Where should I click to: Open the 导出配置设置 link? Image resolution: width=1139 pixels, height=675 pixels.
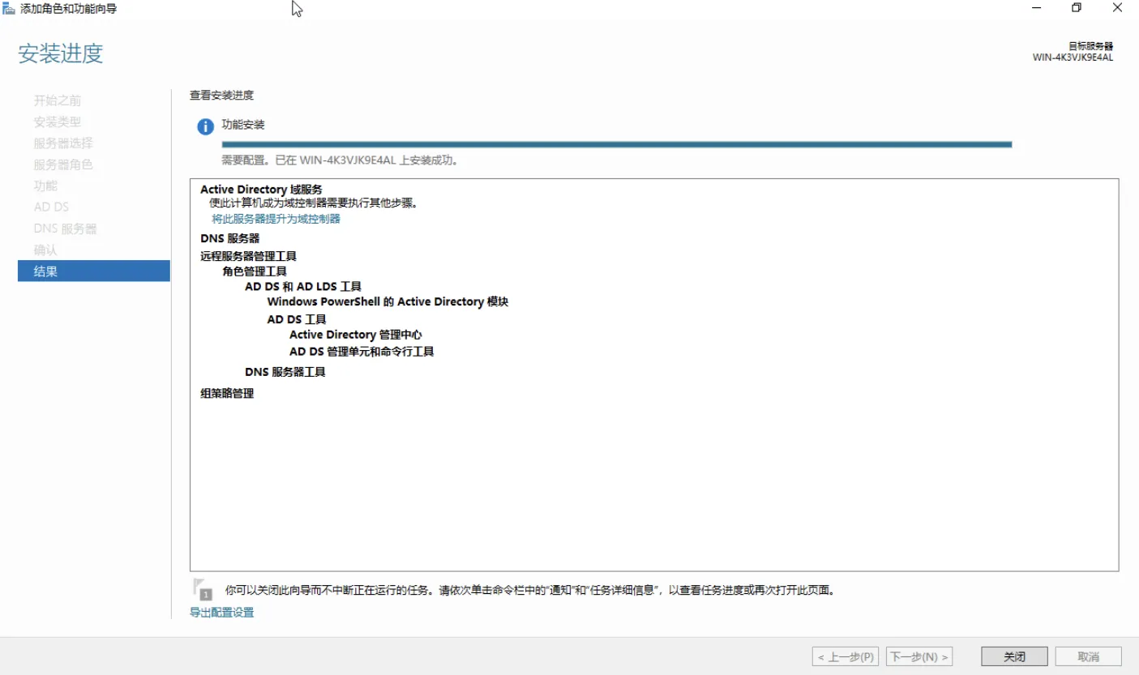tap(221, 613)
